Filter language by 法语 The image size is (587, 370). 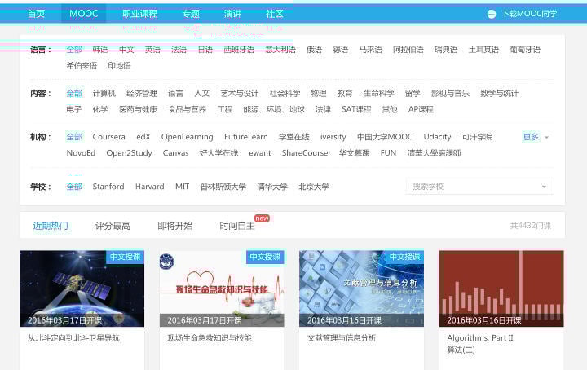179,50
